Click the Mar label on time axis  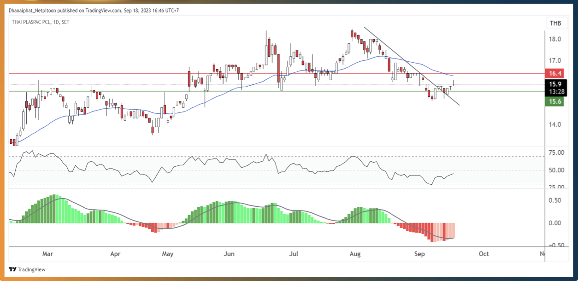coord(48,254)
